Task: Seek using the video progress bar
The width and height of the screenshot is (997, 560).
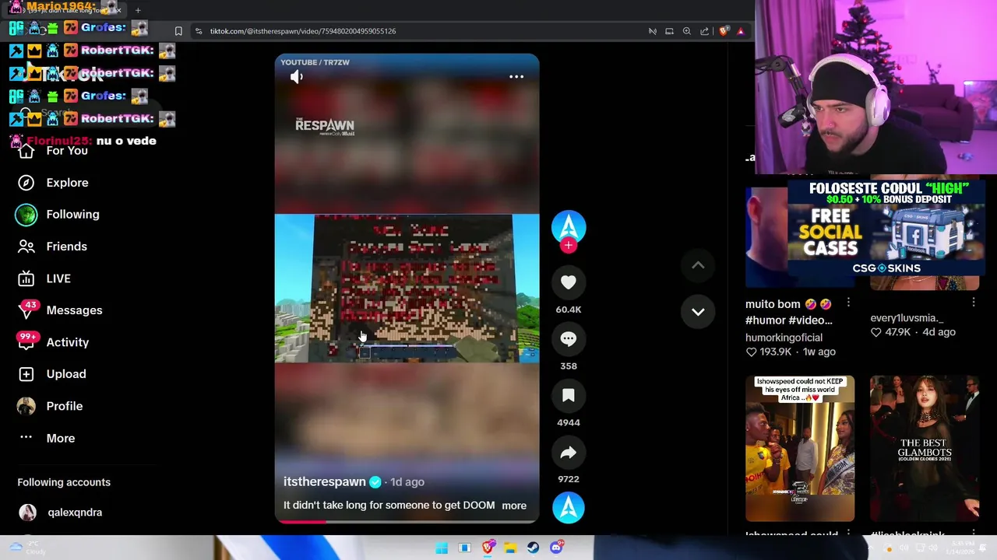Action: (407, 522)
